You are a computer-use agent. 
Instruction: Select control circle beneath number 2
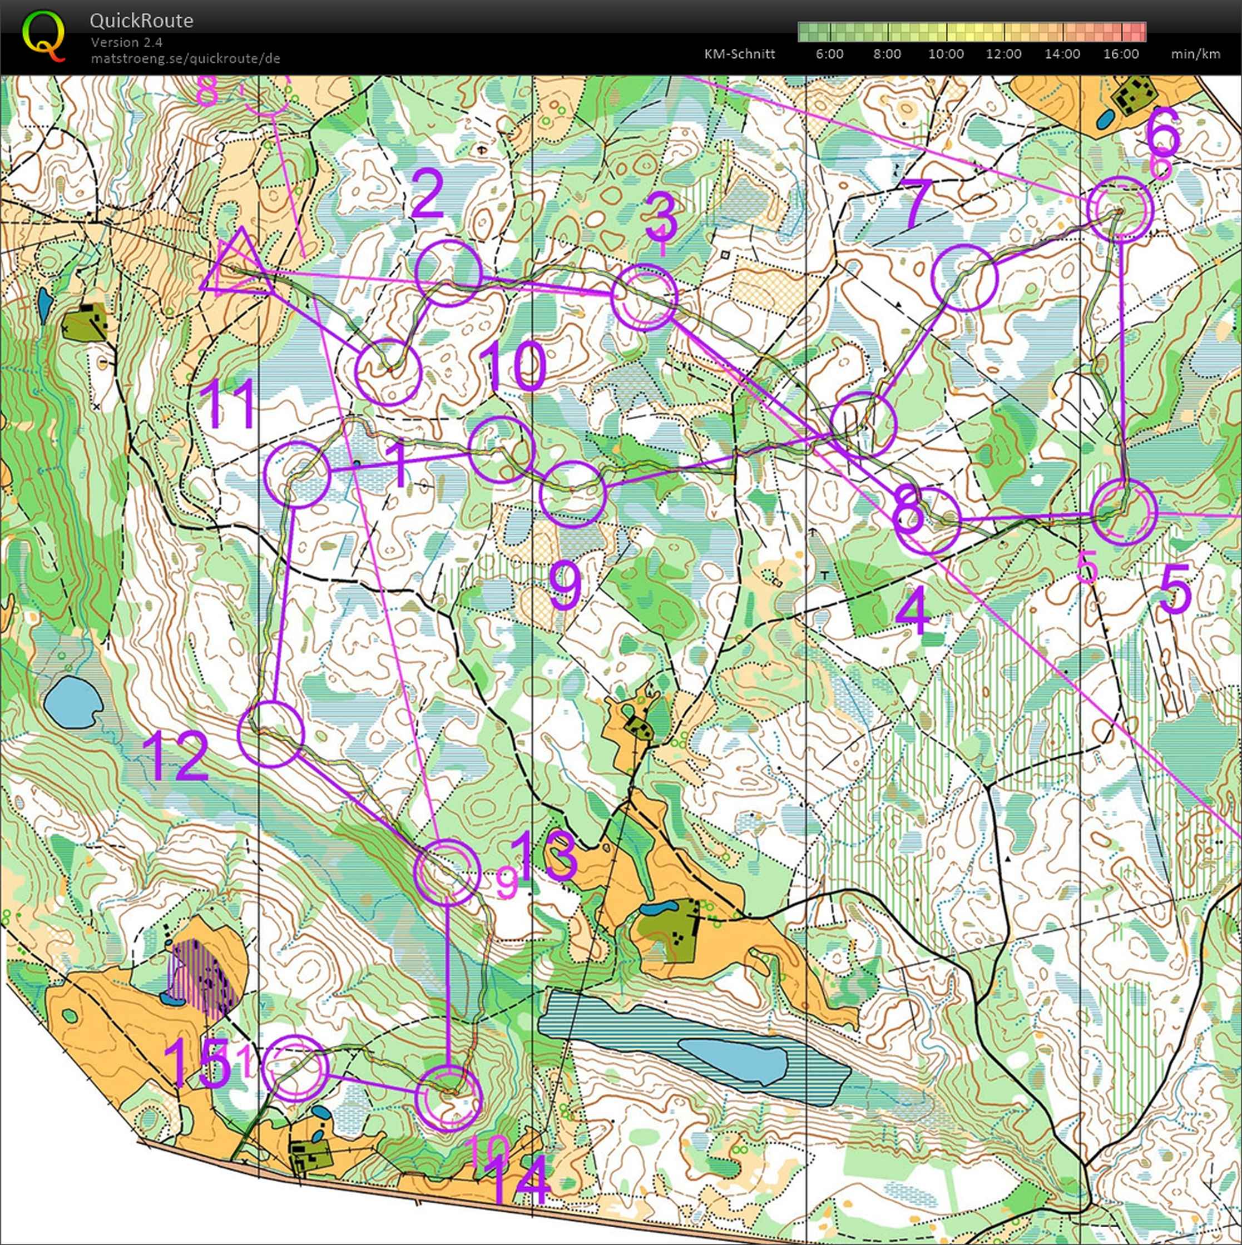448,272
